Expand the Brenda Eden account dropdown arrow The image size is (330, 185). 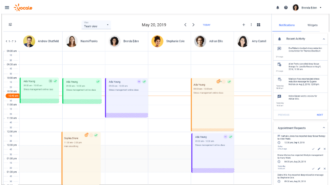pyautogui.click(x=320, y=7)
